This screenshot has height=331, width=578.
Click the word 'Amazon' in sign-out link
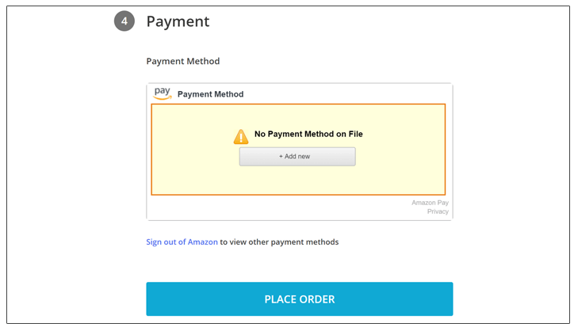[x=203, y=242]
